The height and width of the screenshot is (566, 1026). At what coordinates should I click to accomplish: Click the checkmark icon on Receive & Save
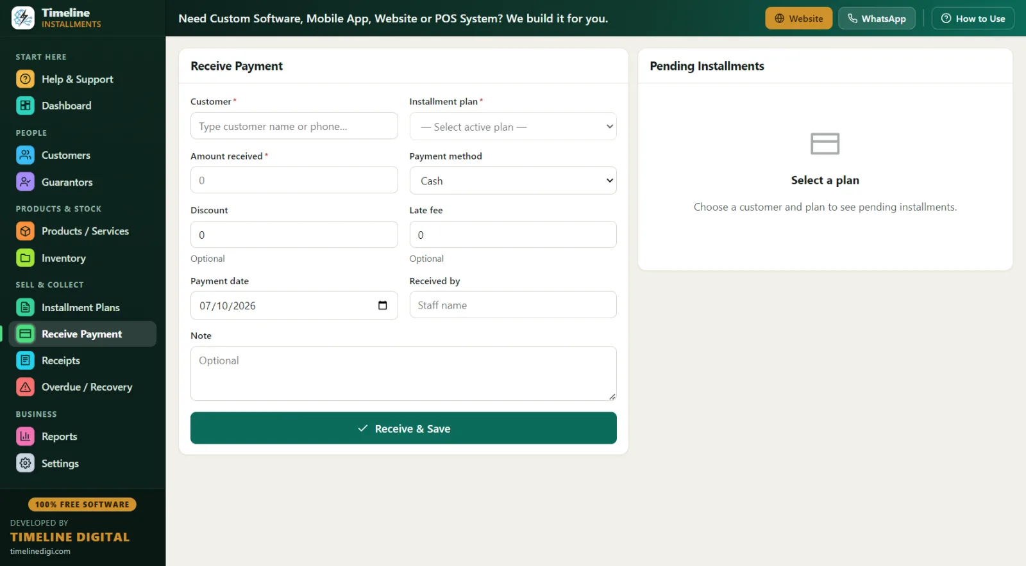pos(363,428)
